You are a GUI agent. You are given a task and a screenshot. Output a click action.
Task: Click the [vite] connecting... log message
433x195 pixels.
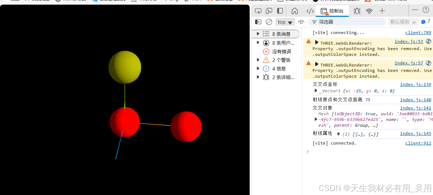pyautogui.click(x=338, y=33)
